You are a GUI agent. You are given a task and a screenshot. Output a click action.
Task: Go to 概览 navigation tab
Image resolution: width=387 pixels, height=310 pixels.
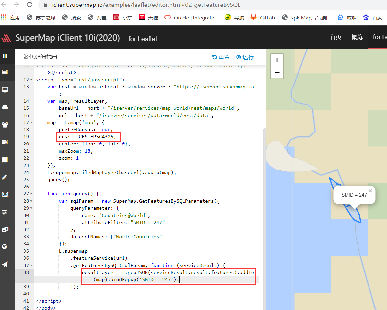tap(357, 37)
